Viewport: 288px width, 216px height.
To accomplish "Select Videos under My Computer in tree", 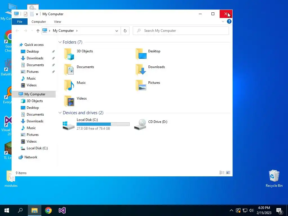I will click(x=31, y=141).
